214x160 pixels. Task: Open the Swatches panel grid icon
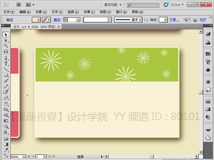click(208, 54)
